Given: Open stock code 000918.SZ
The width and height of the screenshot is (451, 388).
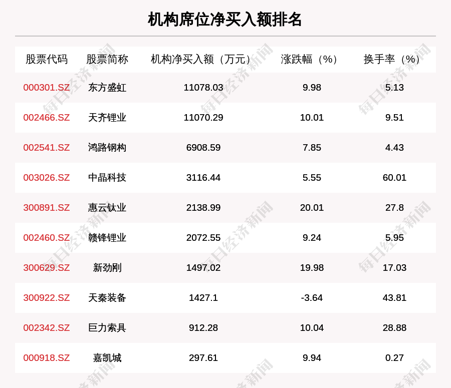Looking at the screenshot, I should [x=47, y=358].
